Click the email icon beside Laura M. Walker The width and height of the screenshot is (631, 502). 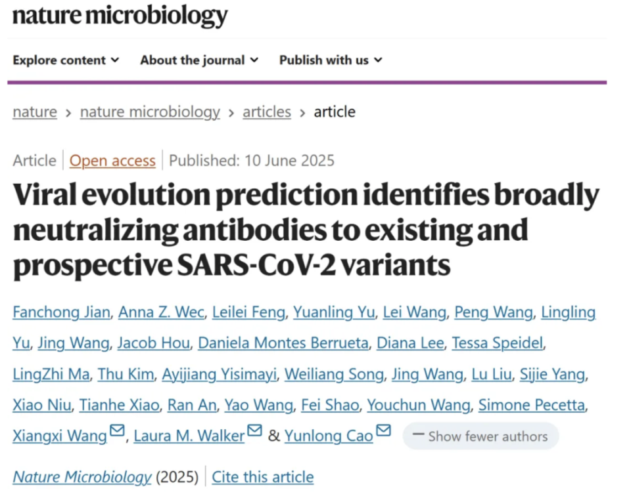254,430
